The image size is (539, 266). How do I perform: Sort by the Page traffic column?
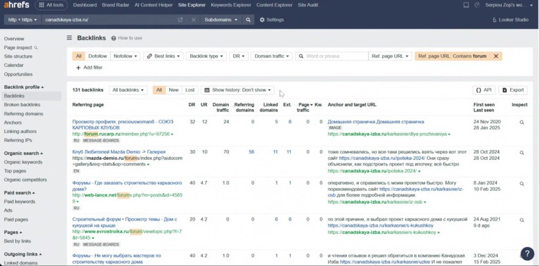coord(304,107)
